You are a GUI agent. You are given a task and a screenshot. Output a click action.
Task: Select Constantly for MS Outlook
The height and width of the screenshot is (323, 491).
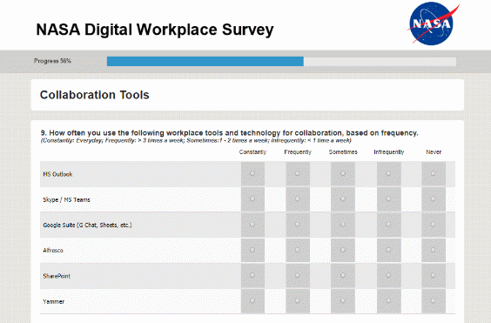coord(252,173)
